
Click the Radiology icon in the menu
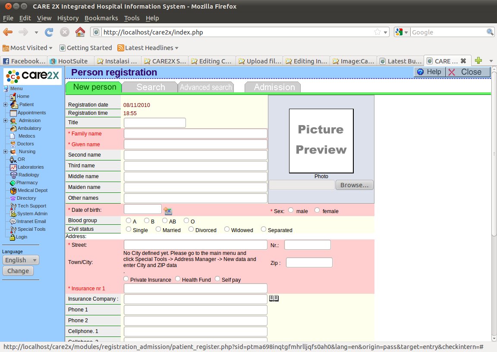point(14,175)
